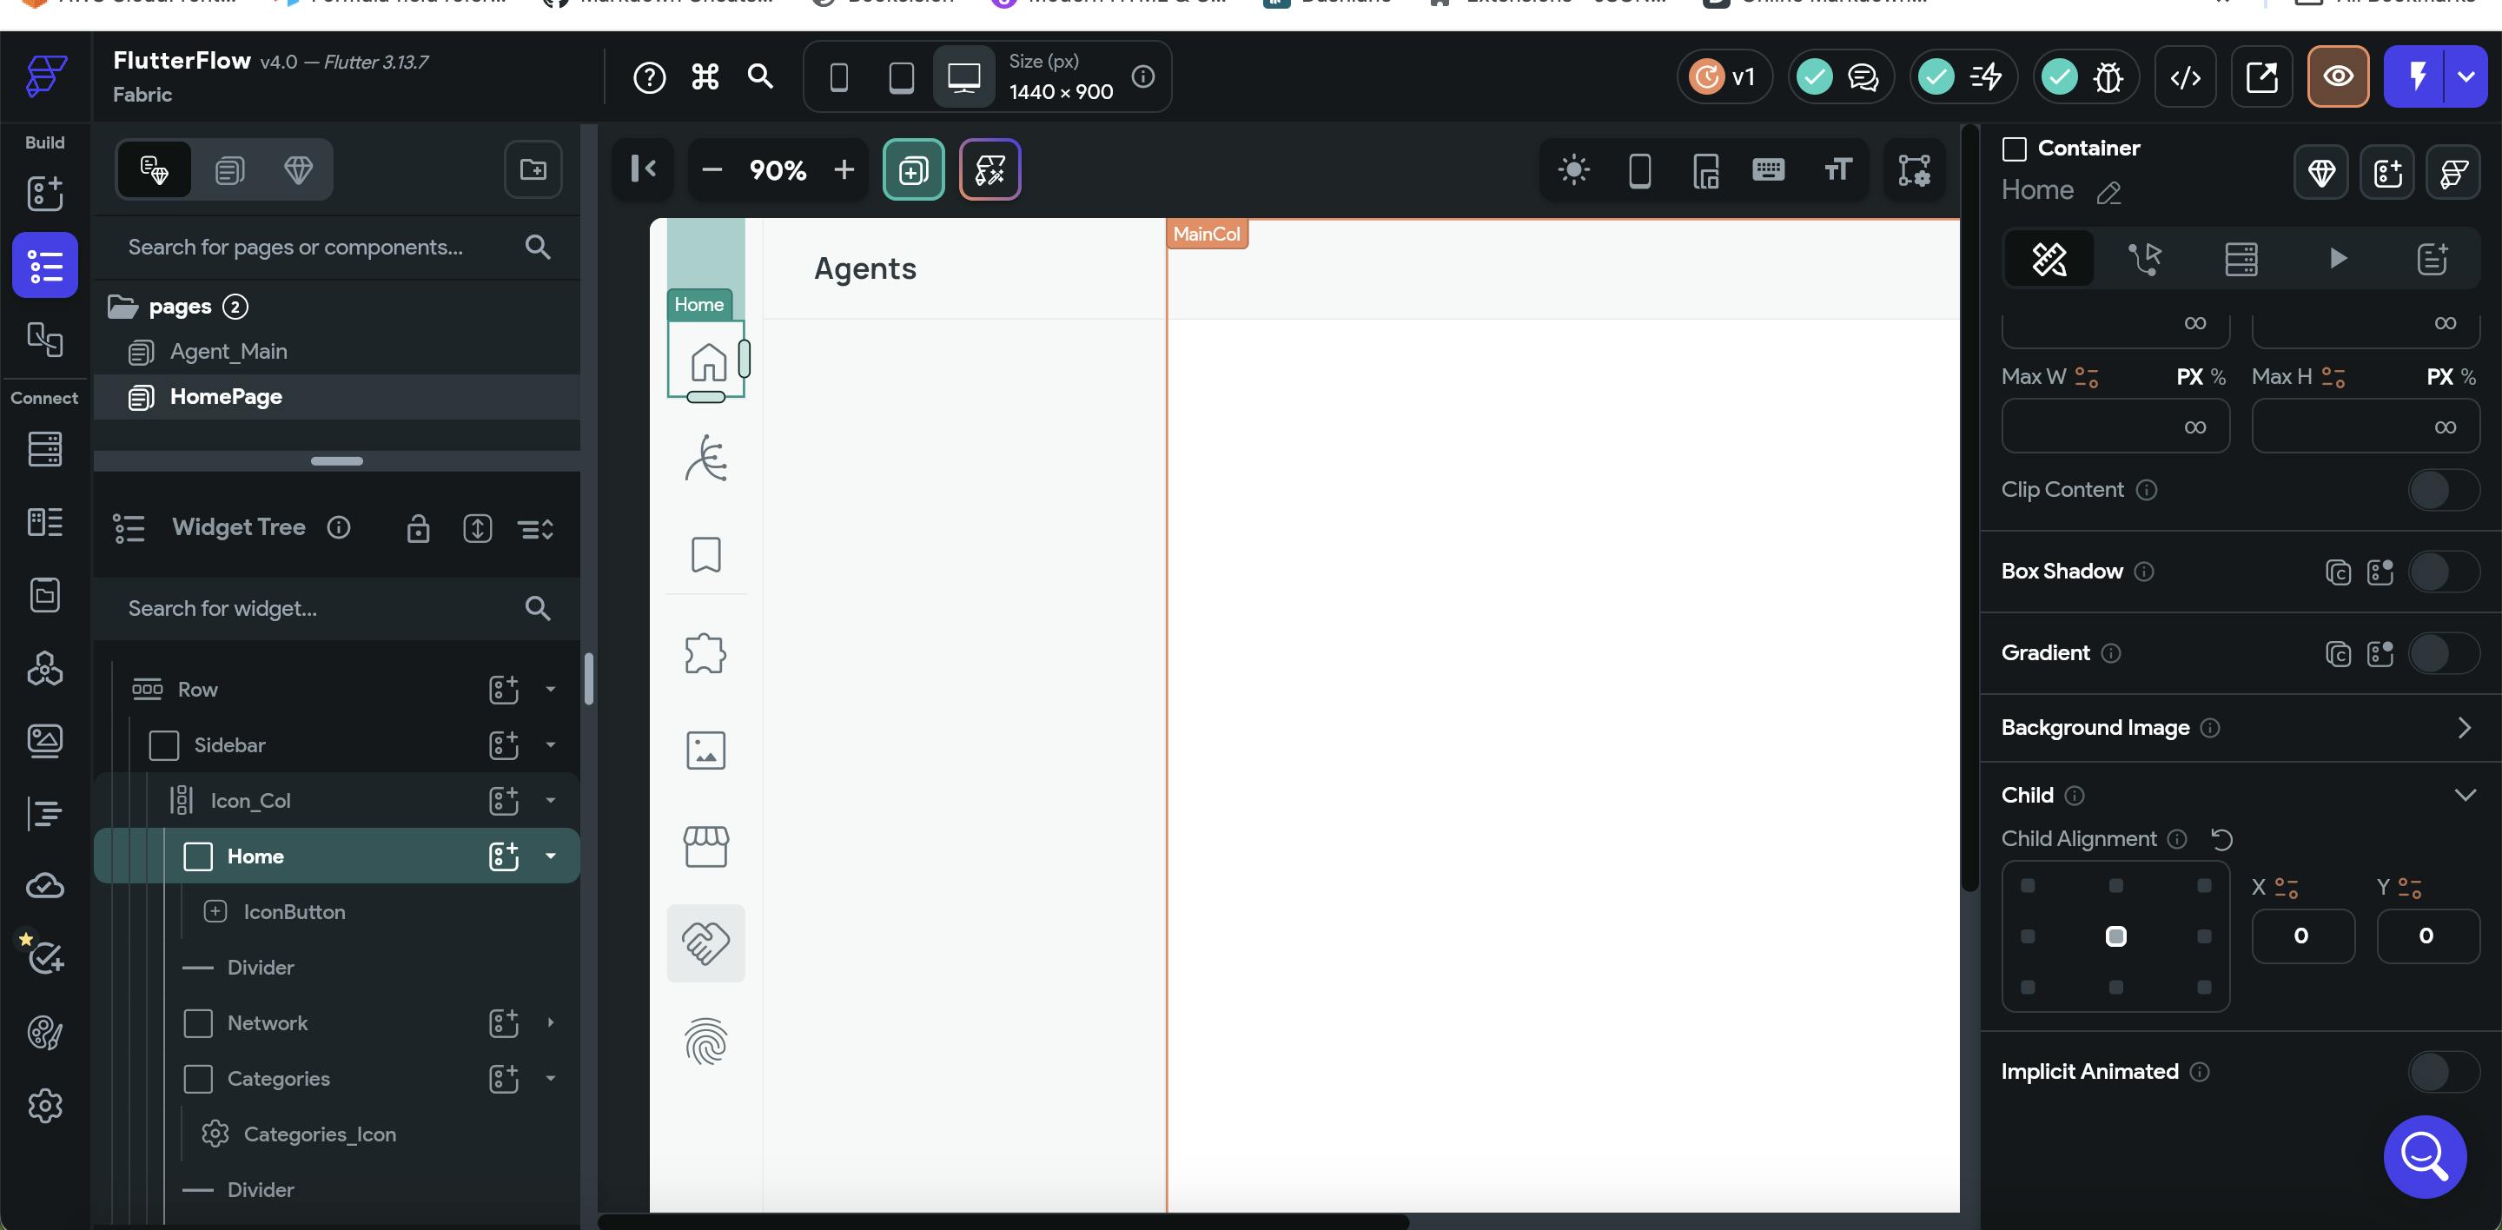
Task: Toggle canvas light/dark mode sun icon
Action: pyautogui.click(x=1573, y=171)
